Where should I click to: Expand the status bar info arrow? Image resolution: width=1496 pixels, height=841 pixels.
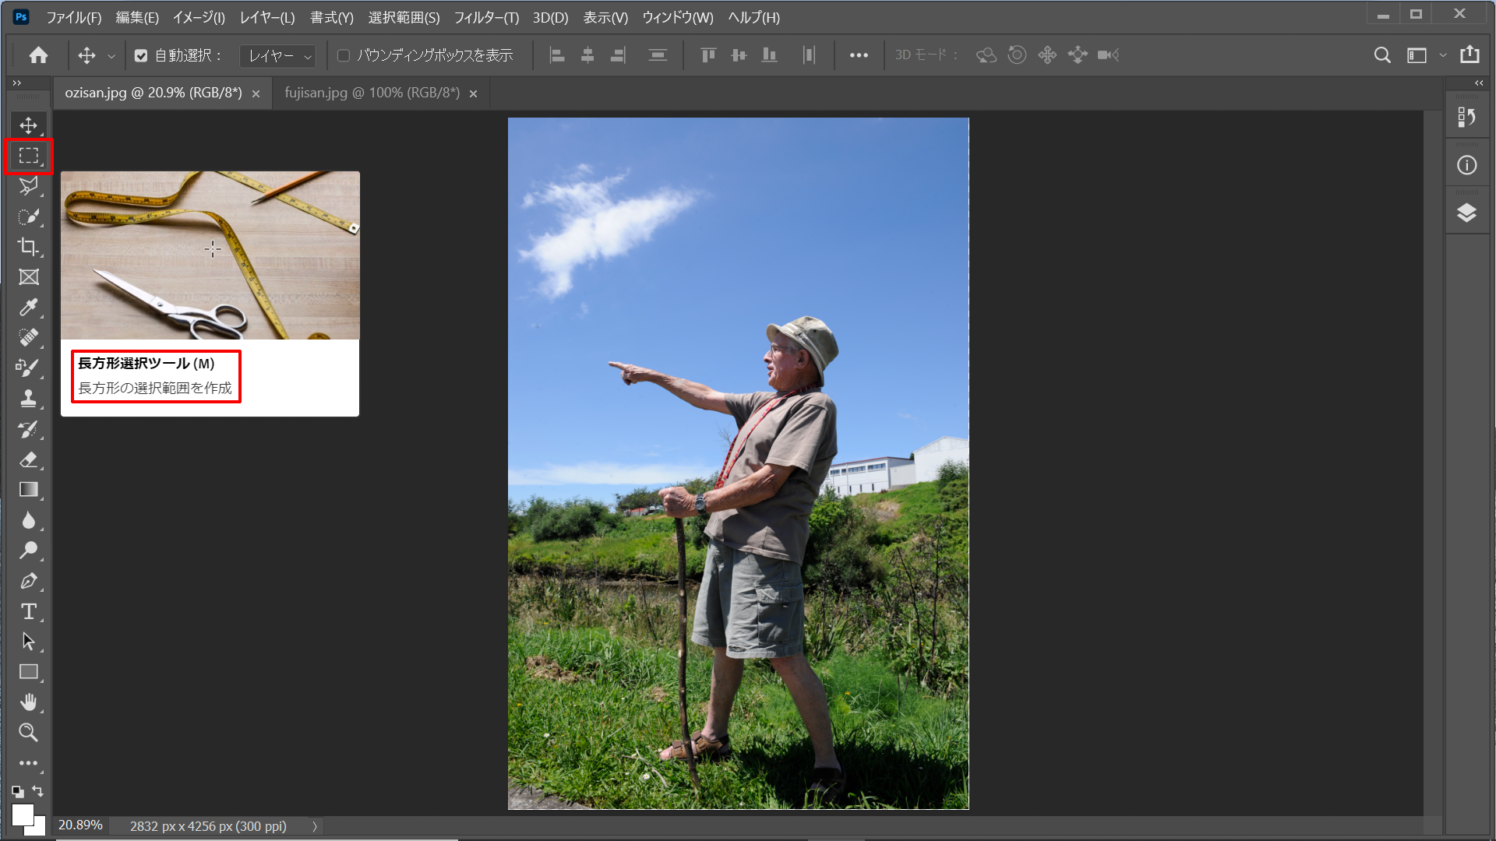[315, 826]
